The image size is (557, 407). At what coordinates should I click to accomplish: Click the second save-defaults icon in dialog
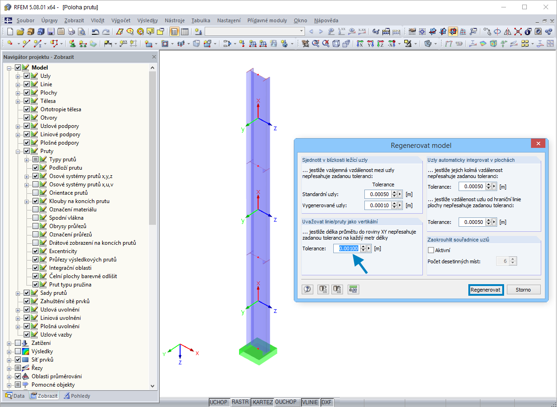pyautogui.click(x=337, y=289)
